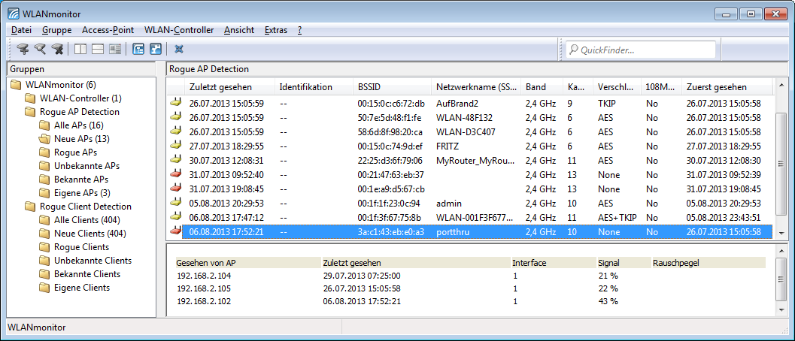This screenshot has height=341, width=795.
Task: Select Neue APs (13) folder
Action: pos(81,139)
